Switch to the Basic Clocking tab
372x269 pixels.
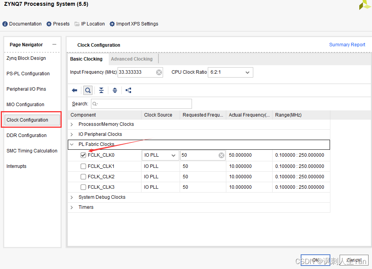(x=86, y=59)
